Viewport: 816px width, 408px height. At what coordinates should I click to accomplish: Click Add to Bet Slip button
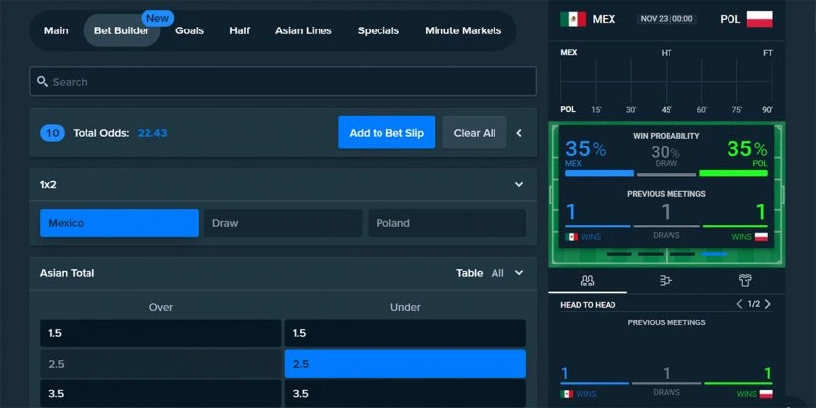click(x=386, y=133)
